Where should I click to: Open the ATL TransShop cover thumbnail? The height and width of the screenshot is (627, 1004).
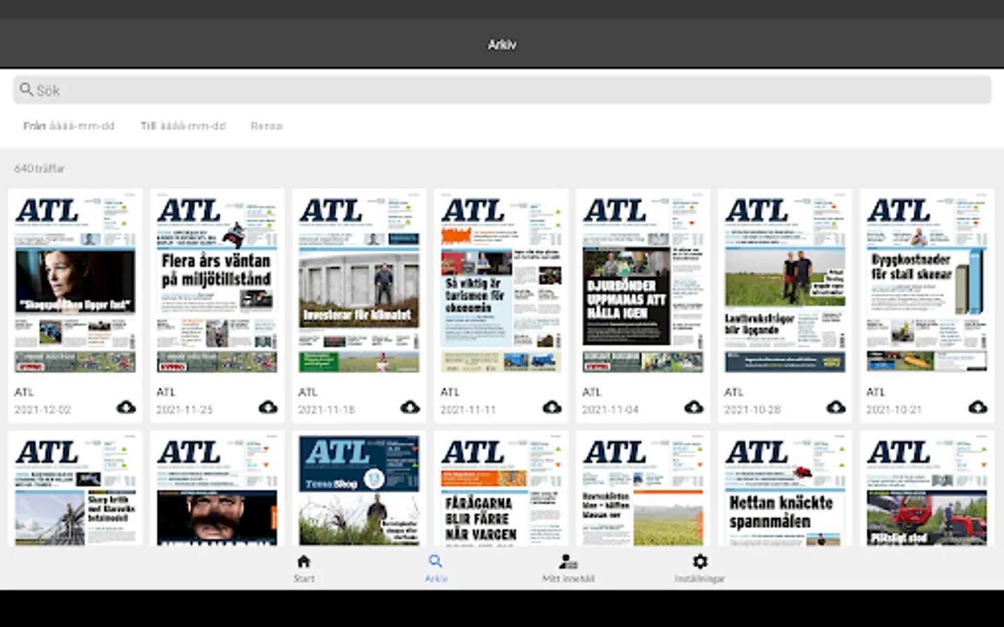359,490
